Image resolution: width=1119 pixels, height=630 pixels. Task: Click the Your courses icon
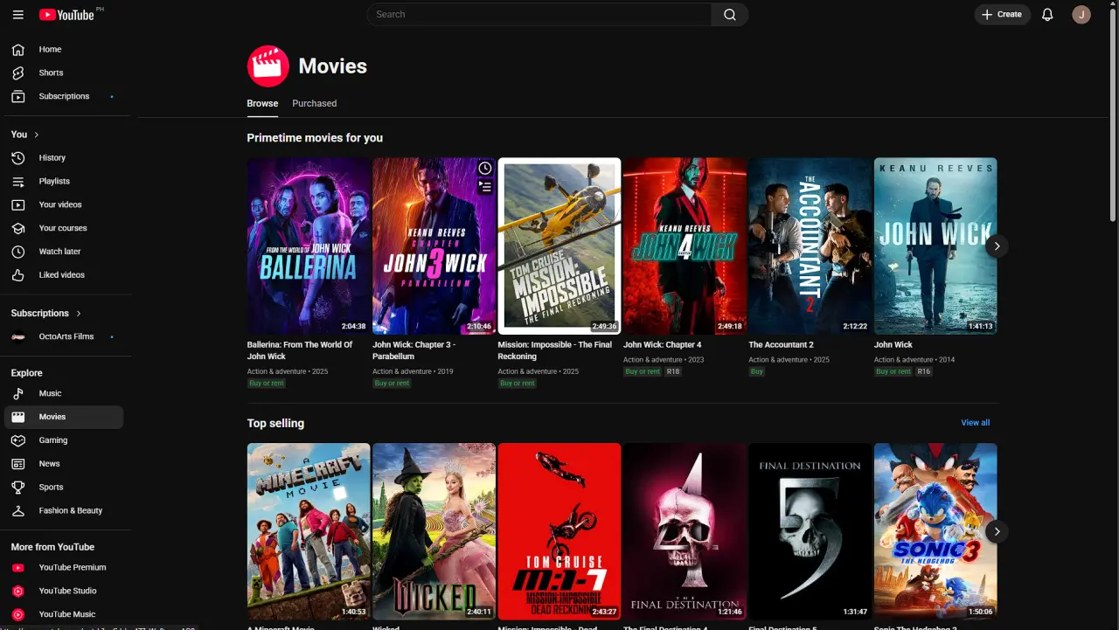(x=18, y=228)
